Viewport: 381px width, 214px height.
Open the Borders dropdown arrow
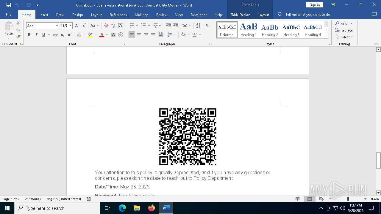(200, 35)
